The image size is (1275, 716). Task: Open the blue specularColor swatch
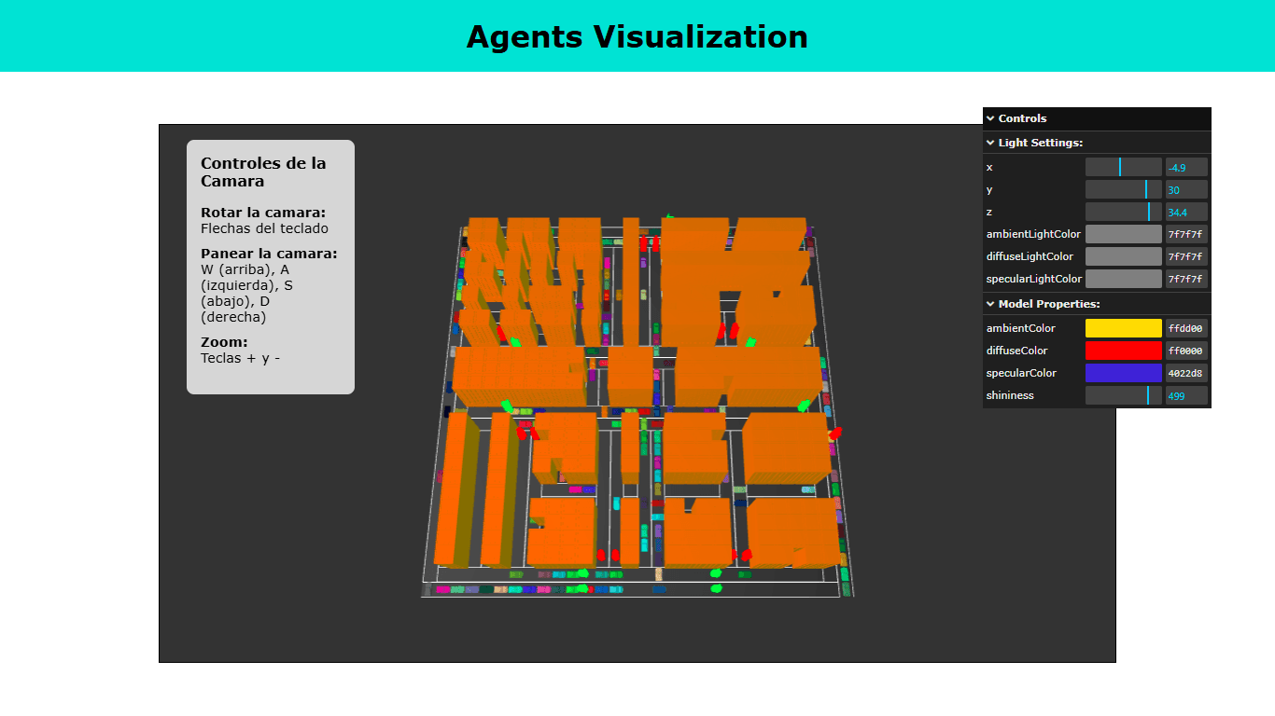(x=1123, y=373)
